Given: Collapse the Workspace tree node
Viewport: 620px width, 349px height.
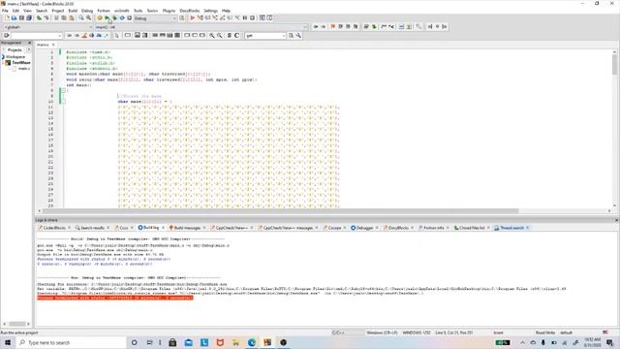Looking at the screenshot, I should click(3, 57).
